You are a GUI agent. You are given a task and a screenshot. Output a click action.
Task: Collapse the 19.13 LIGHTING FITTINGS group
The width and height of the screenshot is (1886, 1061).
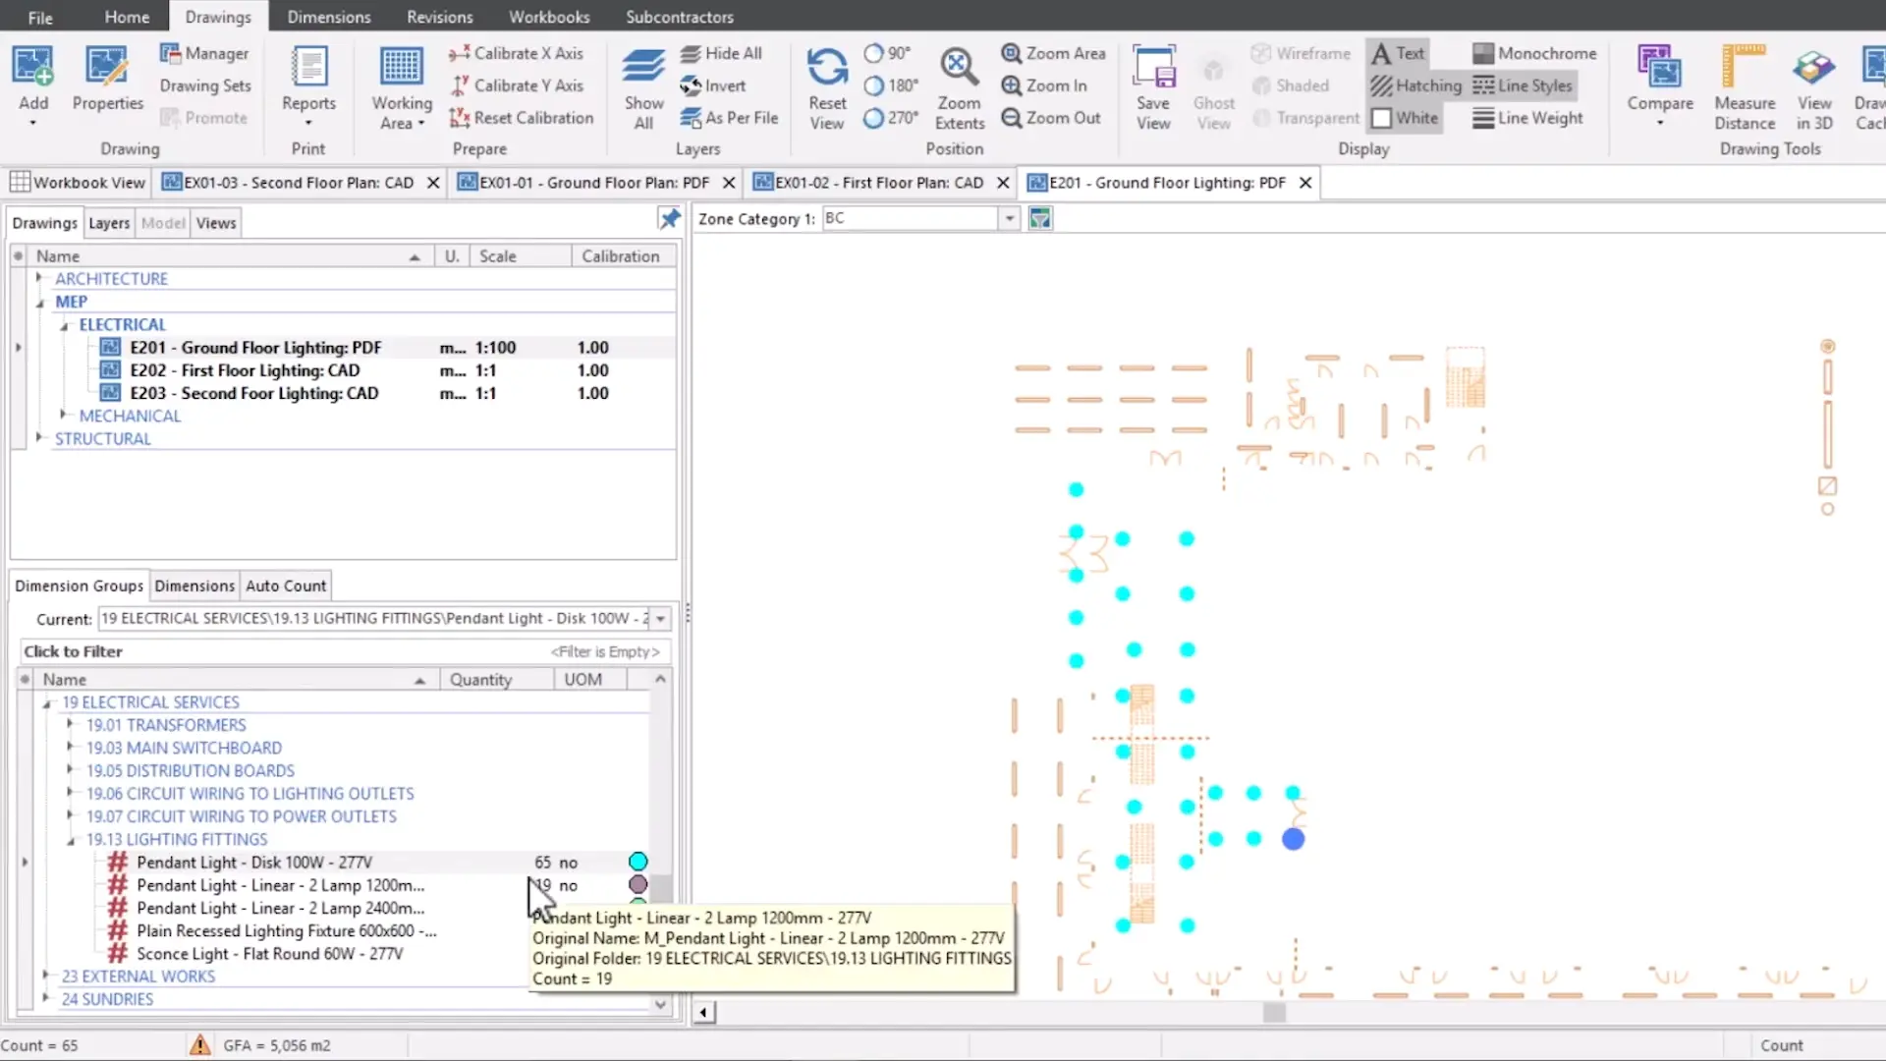tap(71, 840)
